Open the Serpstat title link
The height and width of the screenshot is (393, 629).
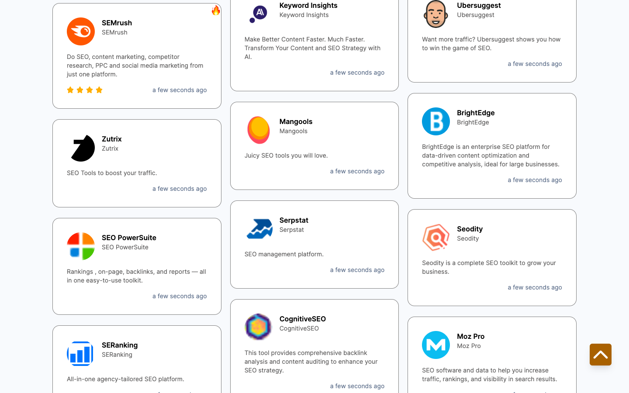click(x=294, y=220)
